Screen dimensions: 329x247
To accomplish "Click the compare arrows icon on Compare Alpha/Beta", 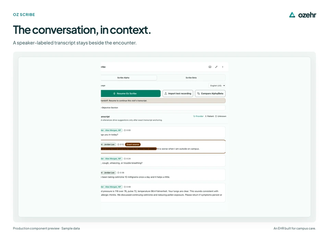I will (198, 93).
